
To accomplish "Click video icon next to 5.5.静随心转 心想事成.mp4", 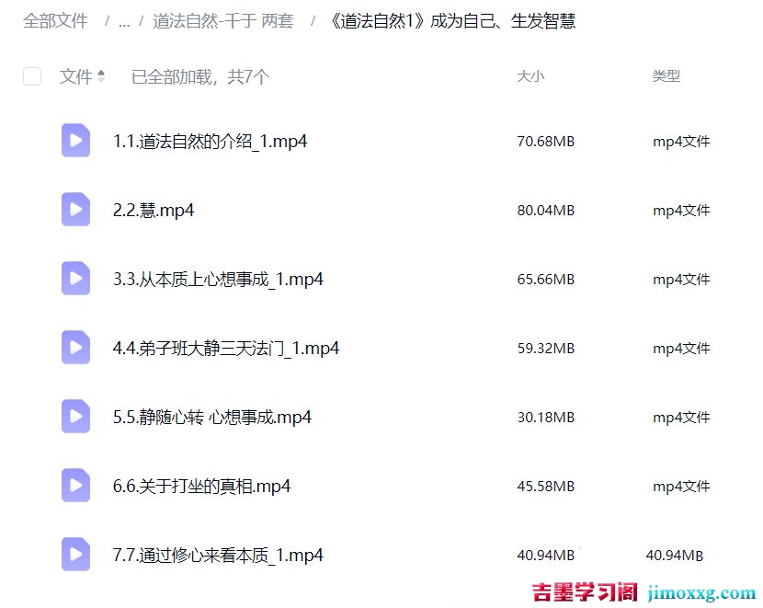I will click(x=75, y=417).
